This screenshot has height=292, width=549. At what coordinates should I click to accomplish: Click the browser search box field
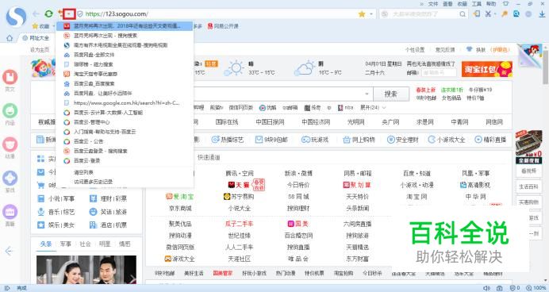[424, 14]
